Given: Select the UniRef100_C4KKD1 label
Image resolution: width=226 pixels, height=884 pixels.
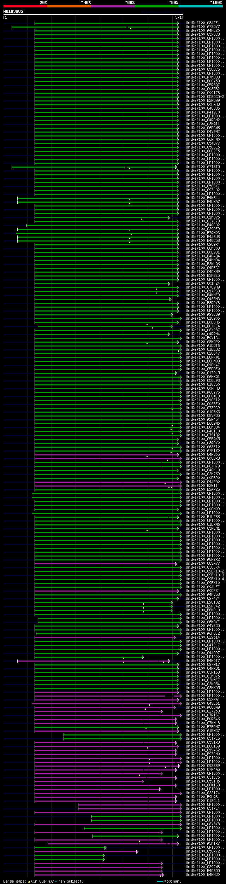Looking at the screenshot, I should click(203, 669).
